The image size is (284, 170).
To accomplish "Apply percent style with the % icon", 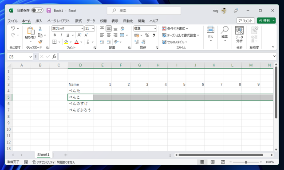I will point(147,35).
